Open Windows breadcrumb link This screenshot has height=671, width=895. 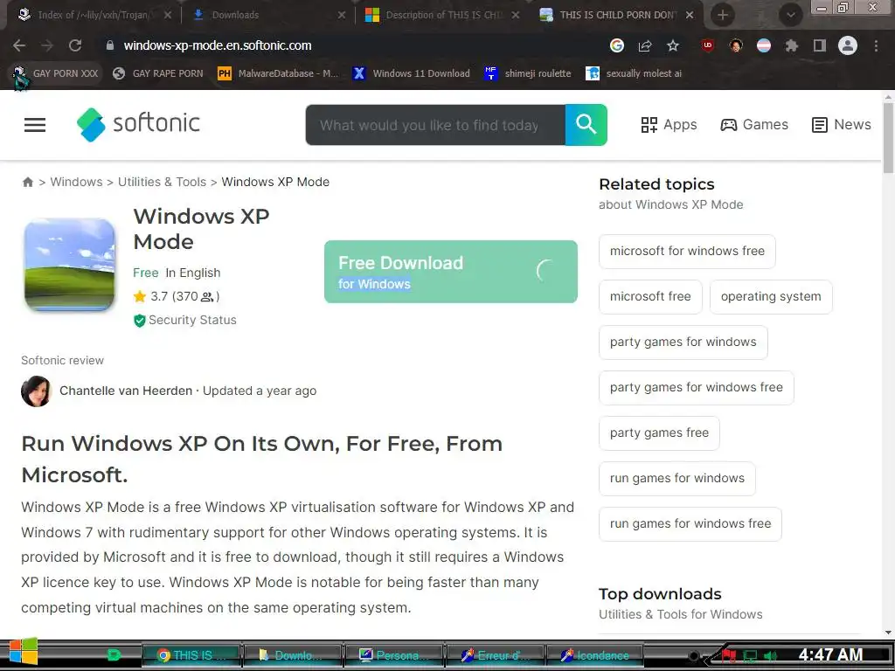77,182
